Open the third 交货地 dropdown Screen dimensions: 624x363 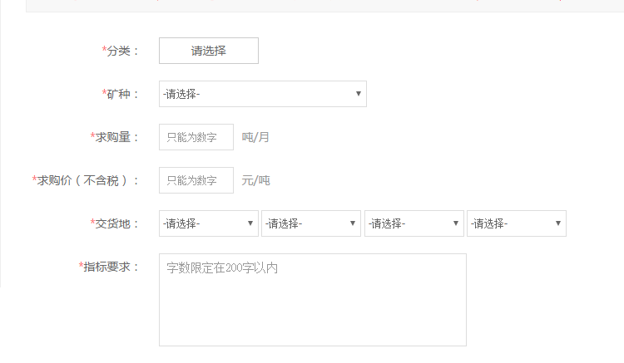click(414, 223)
